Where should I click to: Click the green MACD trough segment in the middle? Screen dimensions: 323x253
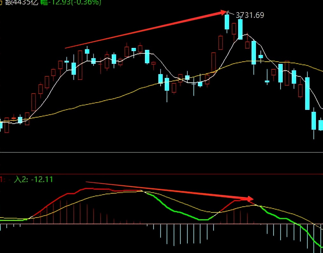pyautogui.click(x=203, y=219)
